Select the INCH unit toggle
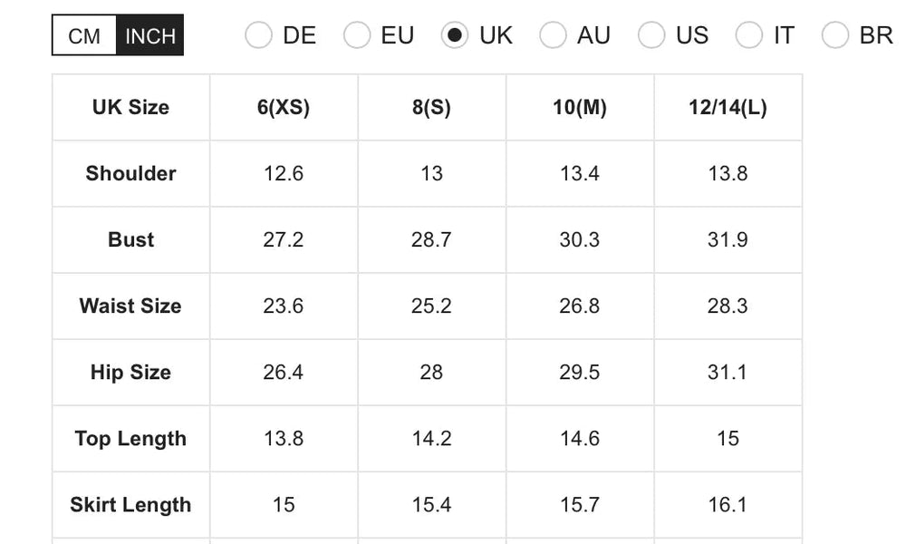The width and height of the screenshot is (906, 544). point(150,36)
